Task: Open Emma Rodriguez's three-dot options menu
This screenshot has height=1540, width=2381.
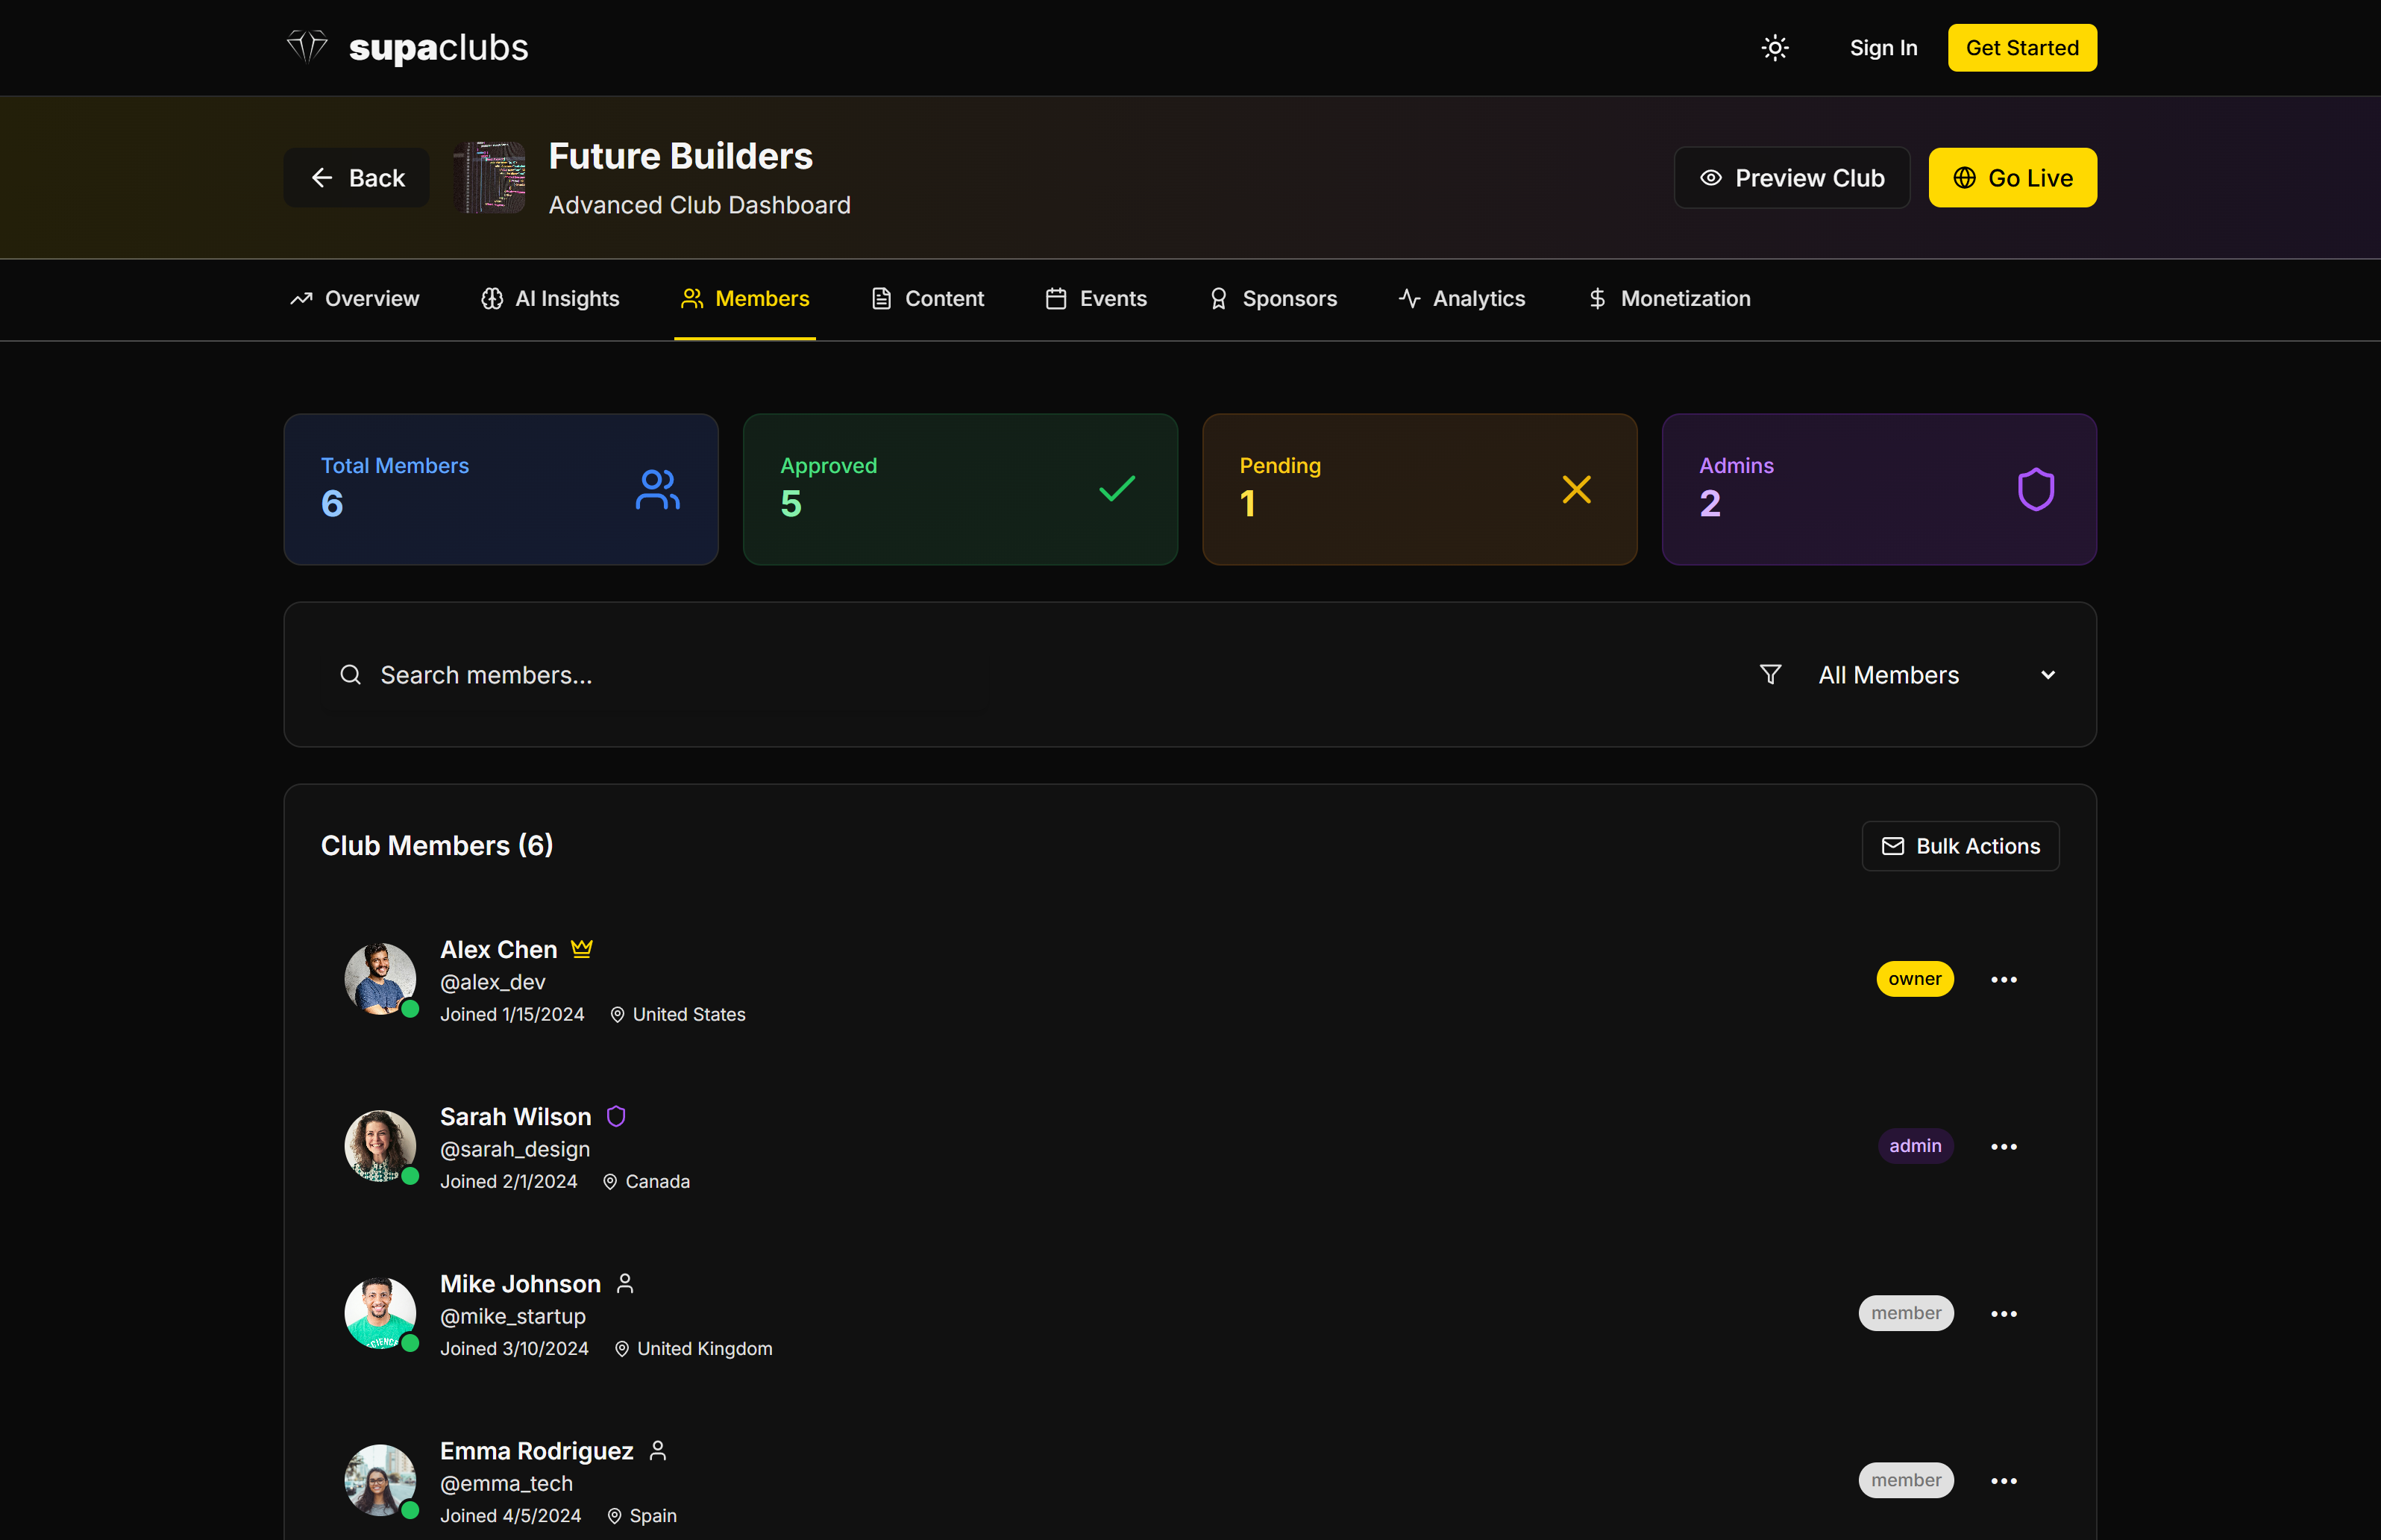Action: click(x=2003, y=1480)
